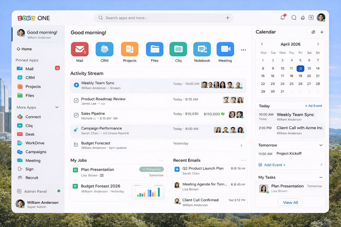The image size is (341, 227).
Task: Check the Product Roadmap Review checkbox
Action: click(76, 101)
